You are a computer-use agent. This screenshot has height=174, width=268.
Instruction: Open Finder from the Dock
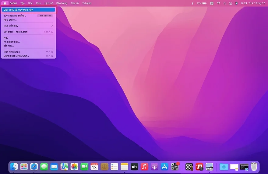click(x=14, y=166)
